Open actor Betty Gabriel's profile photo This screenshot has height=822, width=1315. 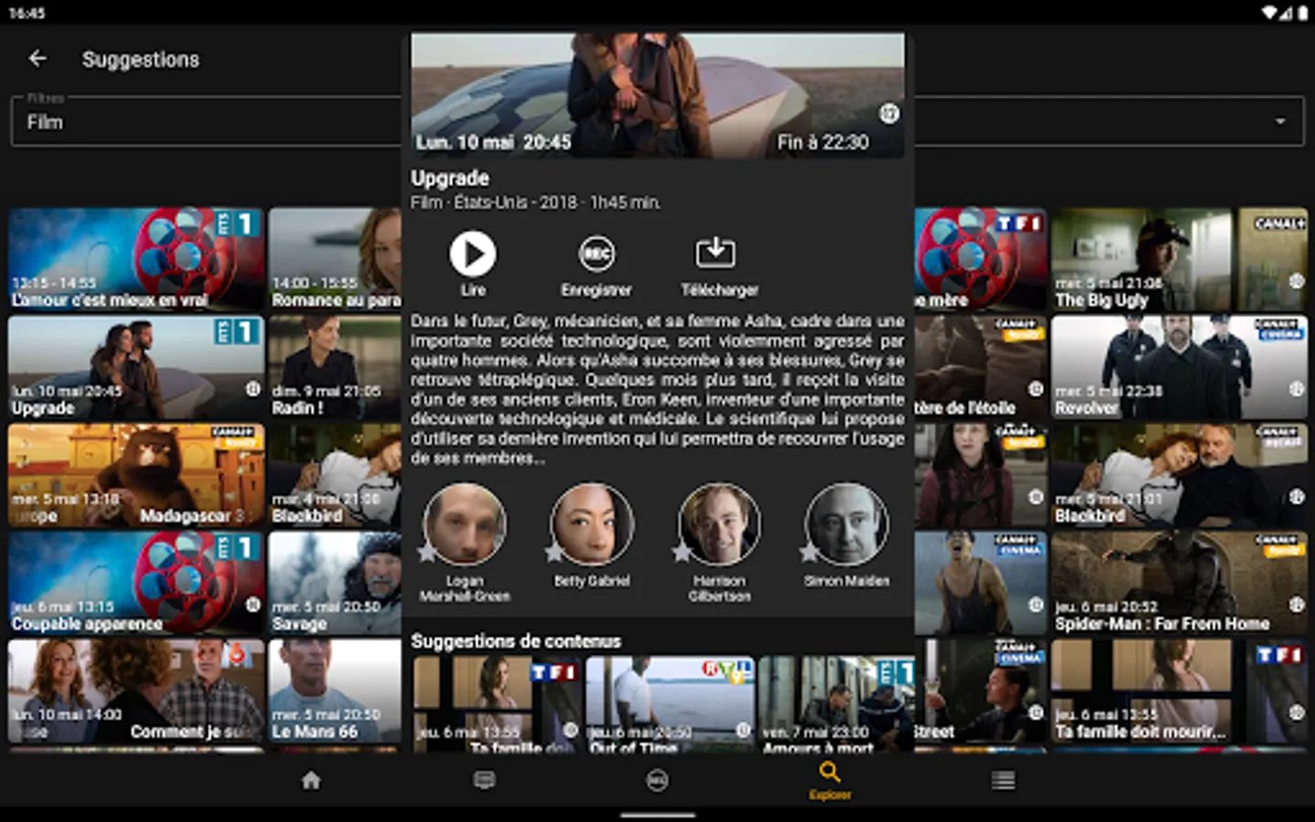click(592, 523)
